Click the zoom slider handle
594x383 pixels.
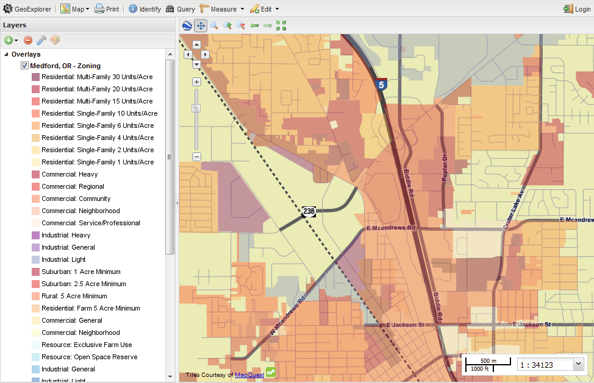tap(196, 108)
